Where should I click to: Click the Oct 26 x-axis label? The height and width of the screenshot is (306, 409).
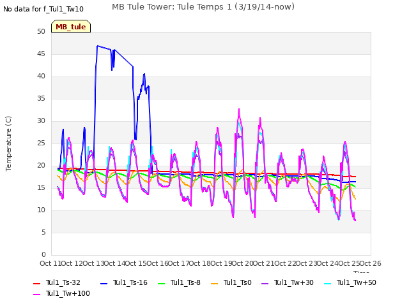(371, 264)
